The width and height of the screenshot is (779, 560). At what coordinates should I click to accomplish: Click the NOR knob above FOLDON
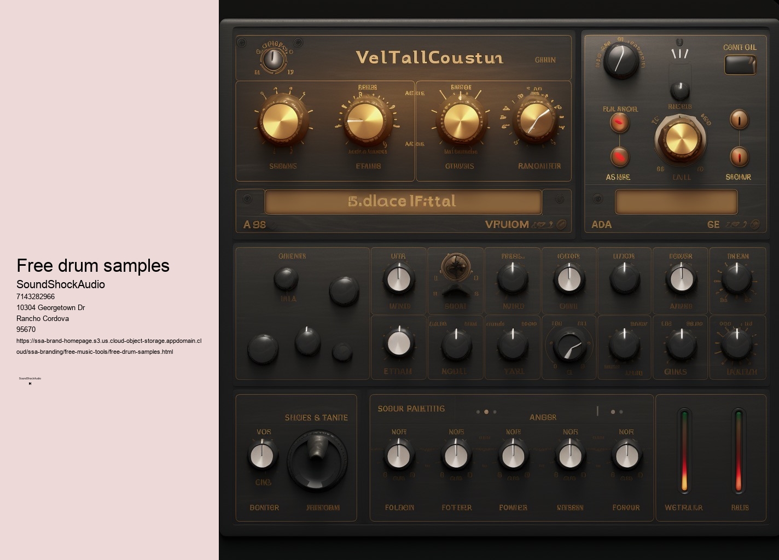tap(399, 455)
